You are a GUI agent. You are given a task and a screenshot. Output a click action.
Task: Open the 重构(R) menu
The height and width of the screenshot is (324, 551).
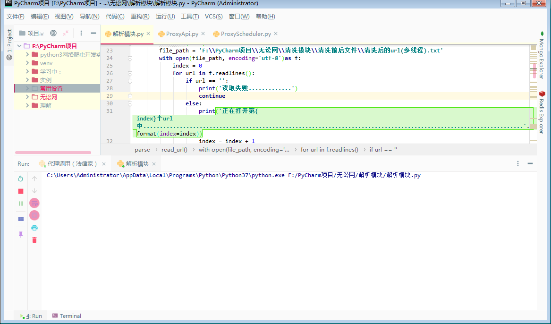pyautogui.click(x=140, y=17)
